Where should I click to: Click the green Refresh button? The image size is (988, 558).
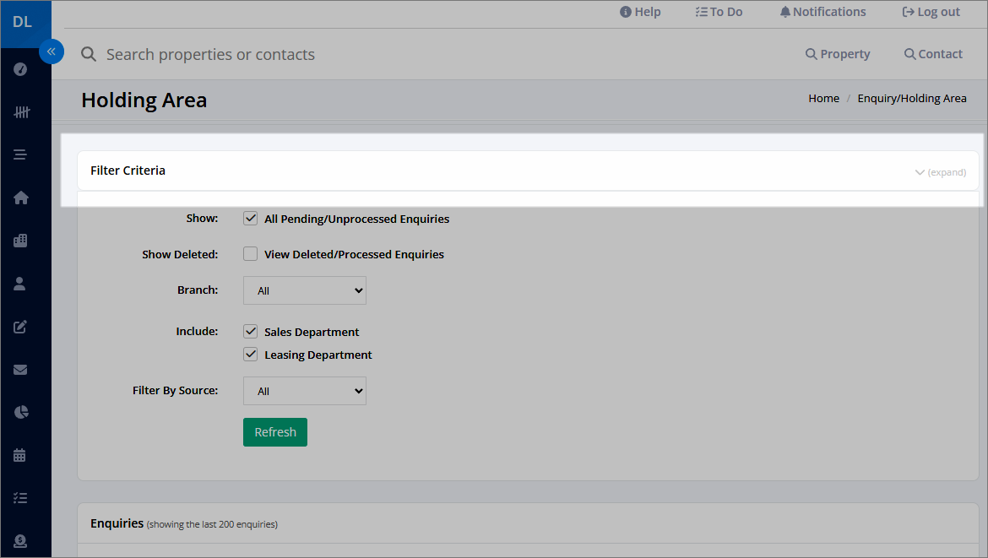[275, 432]
